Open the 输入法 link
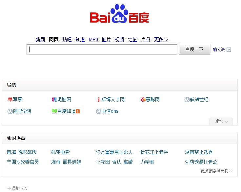Screen dimensions: 241x192 pos(219,49)
